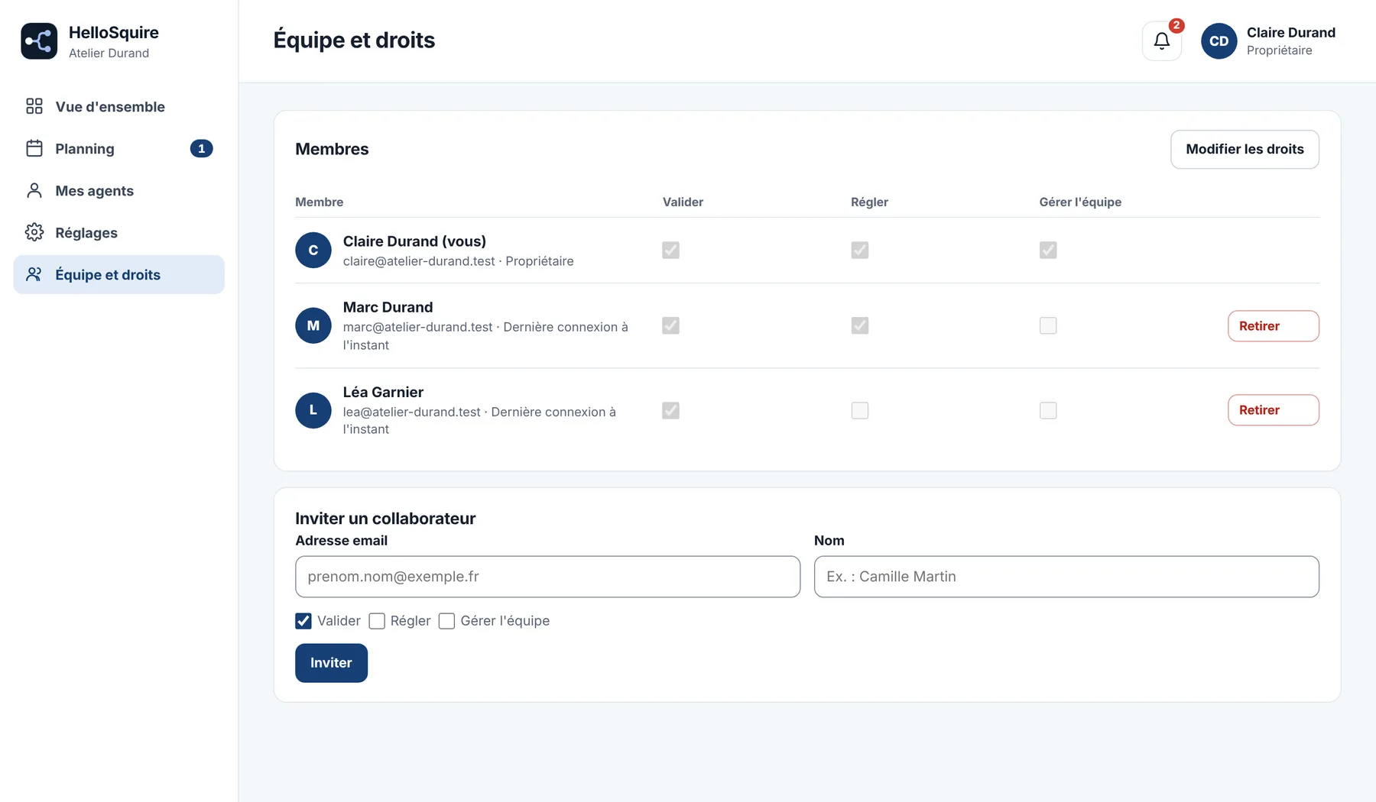This screenshot has width=1376, height=802.
Task: Toggle Valider checkbox in invite form
Action: pyautogui.click(x=303, y=621)
